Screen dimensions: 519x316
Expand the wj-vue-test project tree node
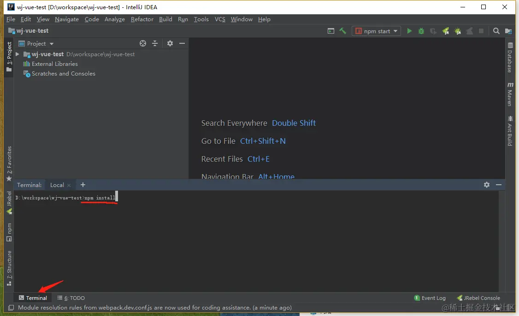click(17, 54)
